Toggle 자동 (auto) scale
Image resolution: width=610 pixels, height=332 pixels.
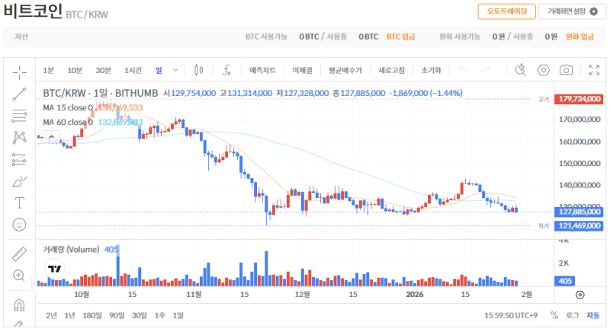592,315
